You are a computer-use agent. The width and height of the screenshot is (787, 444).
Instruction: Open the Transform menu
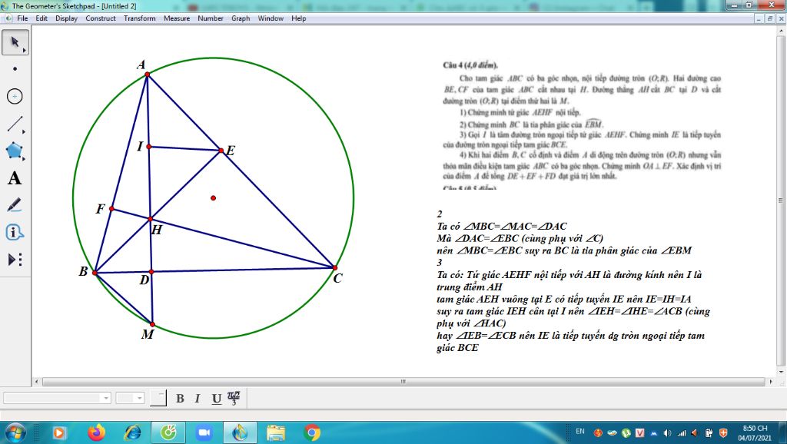tap(140, 18)
